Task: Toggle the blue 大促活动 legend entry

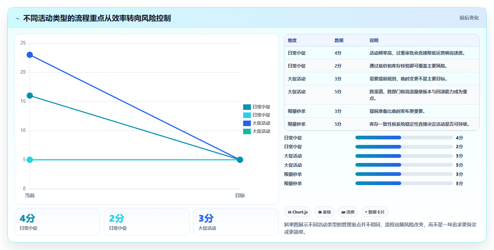Action: [x=257, y=123]
